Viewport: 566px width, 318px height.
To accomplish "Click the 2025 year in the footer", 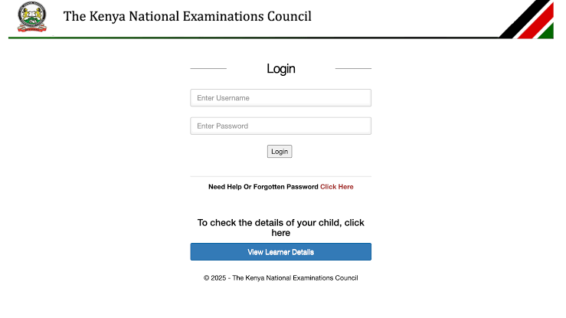I will 218,278.
